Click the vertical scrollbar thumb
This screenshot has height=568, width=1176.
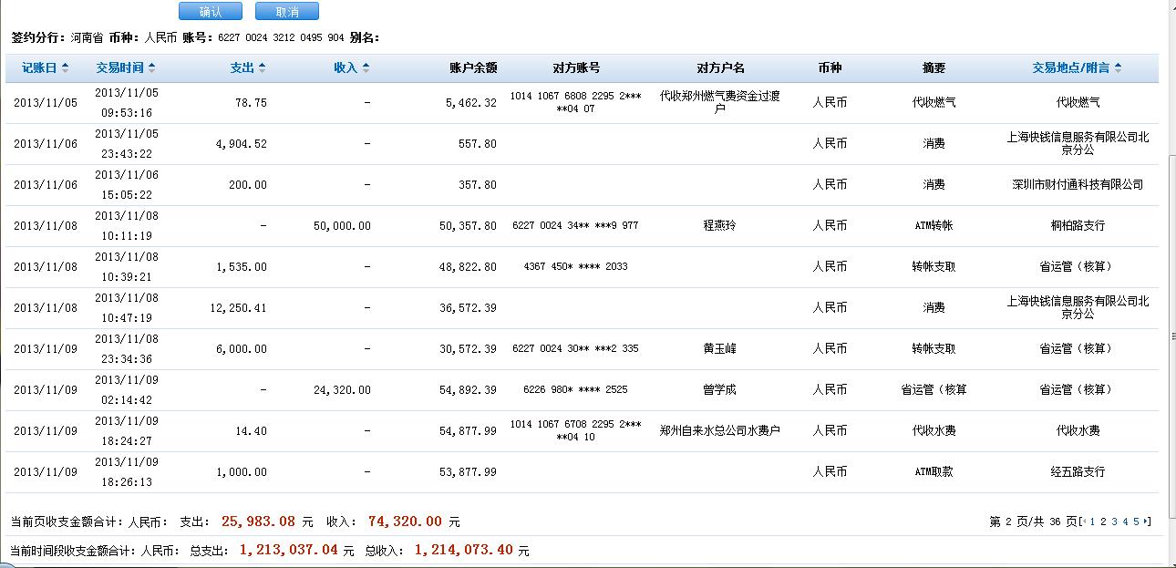point(1171,337)
